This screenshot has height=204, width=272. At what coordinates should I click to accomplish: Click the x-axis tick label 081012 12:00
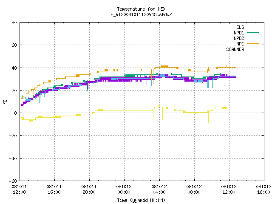click(229, 190)
